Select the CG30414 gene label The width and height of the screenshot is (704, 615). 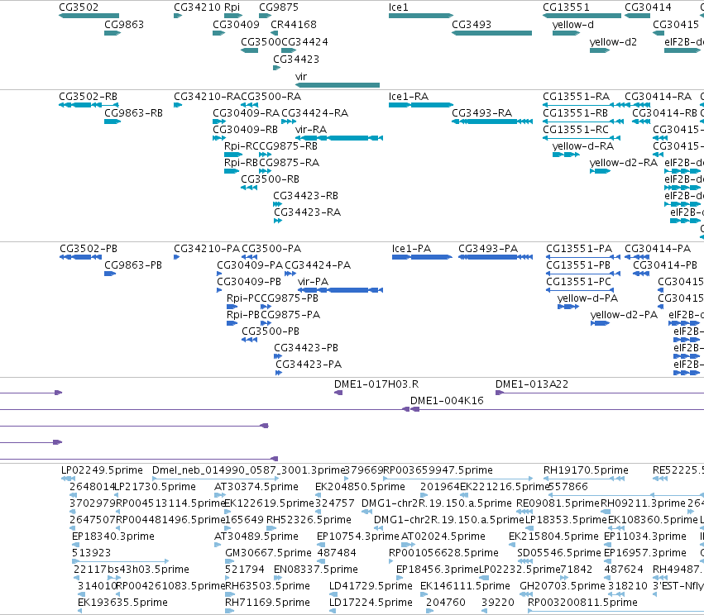click(x=648, y=7)
